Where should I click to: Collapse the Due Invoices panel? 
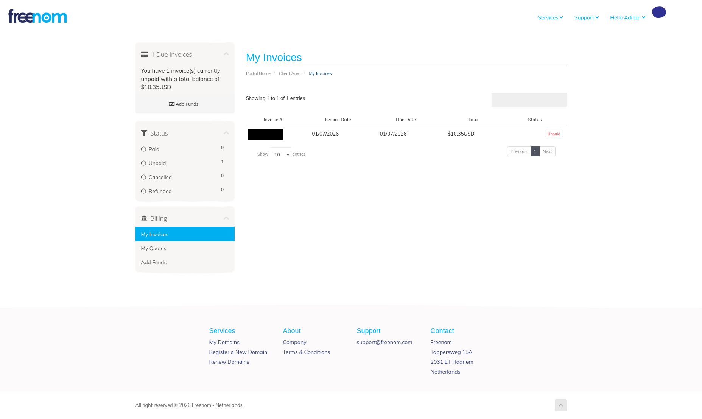pyautogui.click(x=226, y=54)
